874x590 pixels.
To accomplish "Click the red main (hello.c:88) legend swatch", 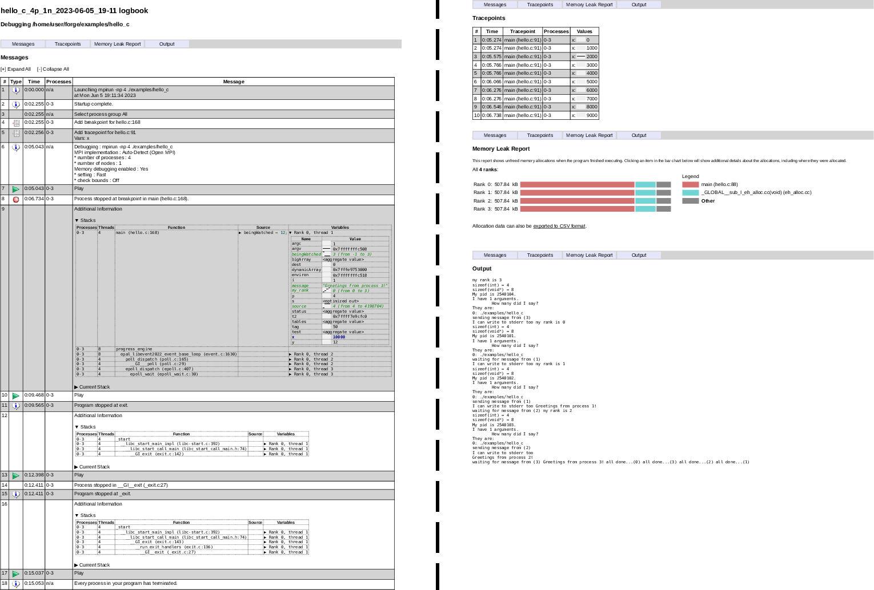I will pyautogui.click(x=689, y=184).
